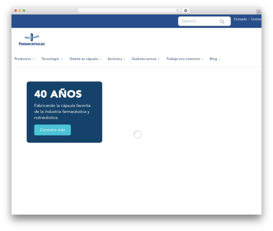The image size is (273, 231).
Task: Click the Conozca más button
Action: (x=52, y=130)
